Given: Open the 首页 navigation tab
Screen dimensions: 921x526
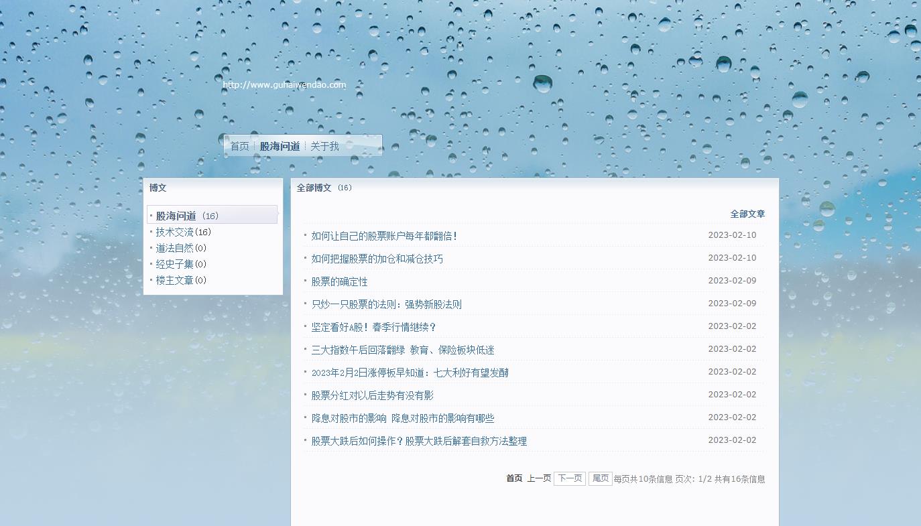Looking at the screenshot, I should (x=239, y=146).
